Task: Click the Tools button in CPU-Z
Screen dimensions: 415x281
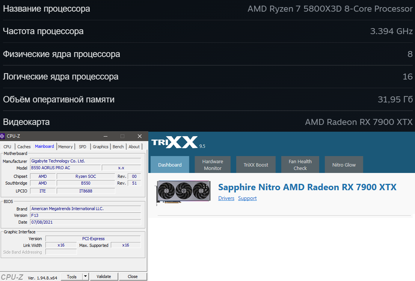Action: click(x=72, y=276)
